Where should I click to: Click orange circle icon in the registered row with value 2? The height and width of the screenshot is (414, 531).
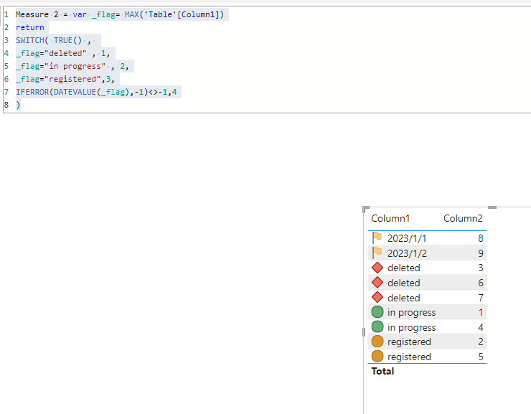click(x=377, y=342)
